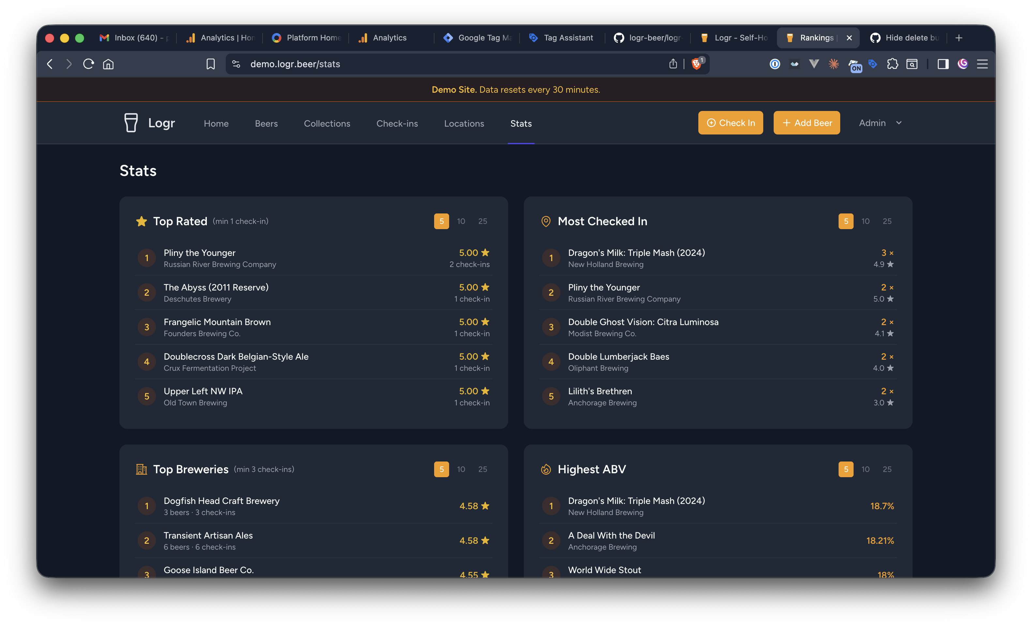Click the share icon in address bar

673,64
